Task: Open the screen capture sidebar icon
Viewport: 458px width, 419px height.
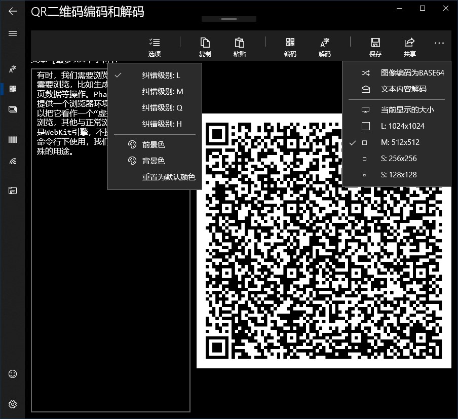Action: click(x=13, y=109)
